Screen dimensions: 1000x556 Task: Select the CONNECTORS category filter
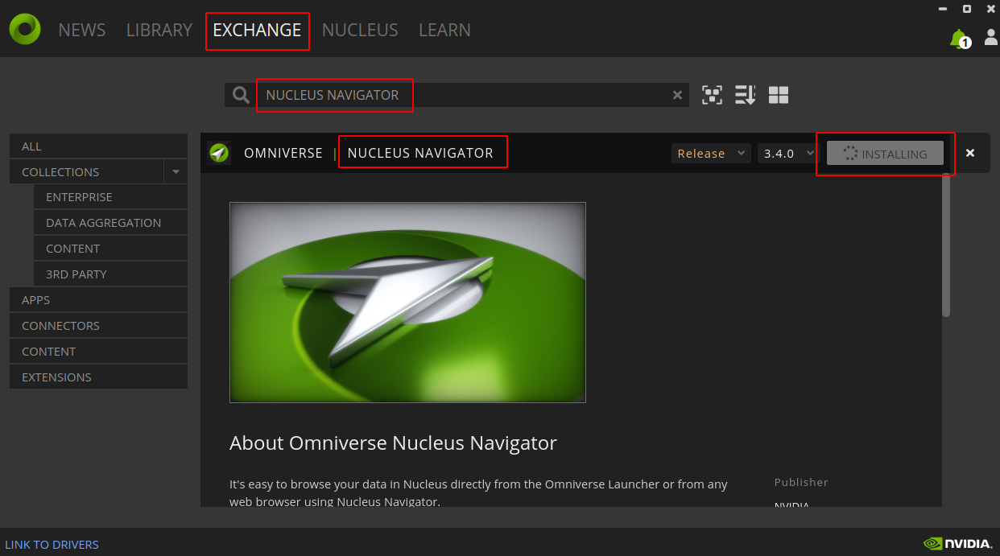pos(61,325)
